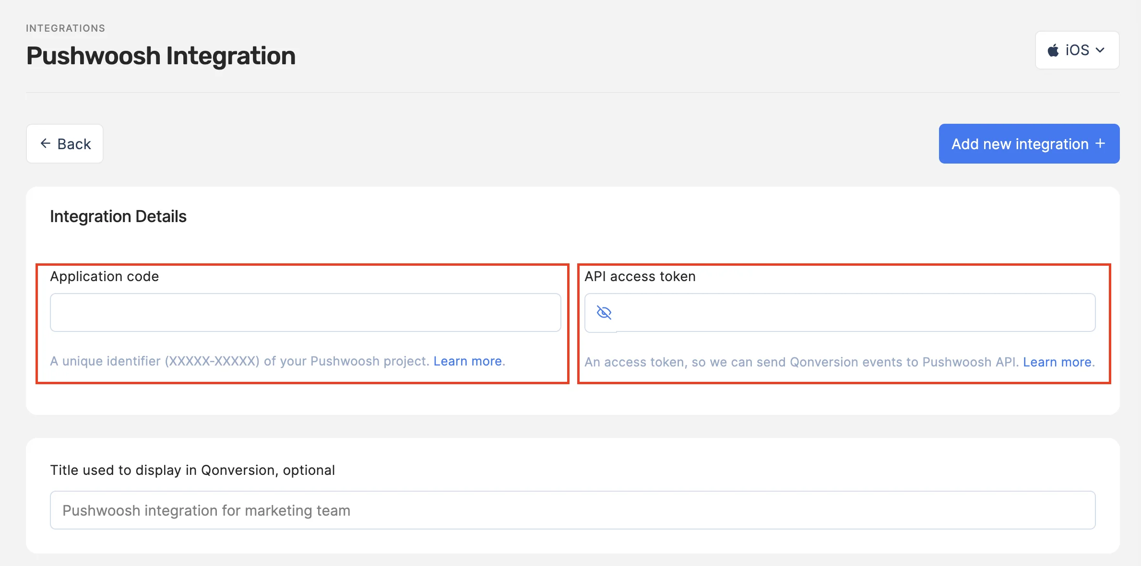Click the optional title input field

click(571, 510)
